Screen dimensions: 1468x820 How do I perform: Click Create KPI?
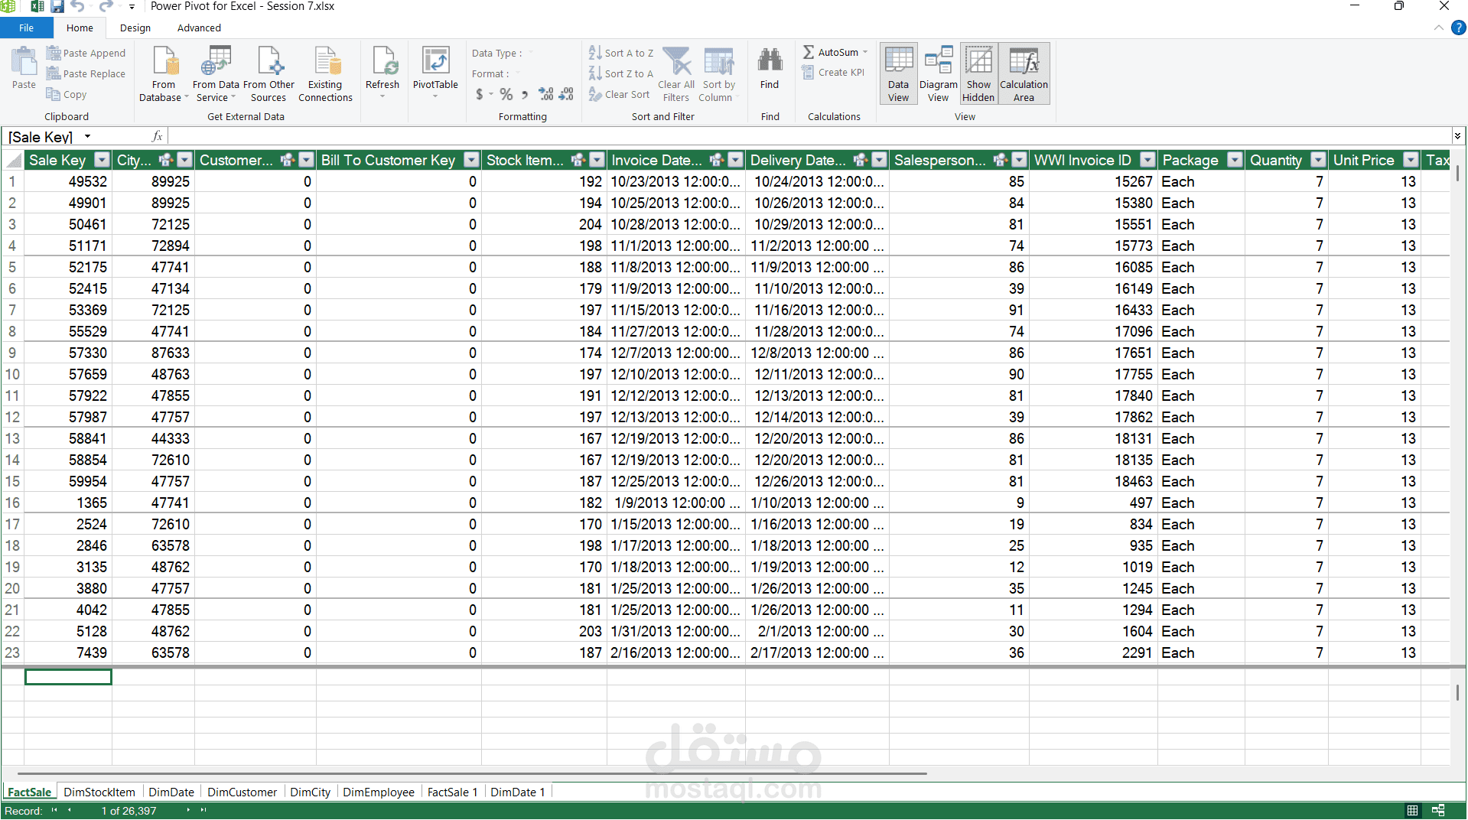833,73
